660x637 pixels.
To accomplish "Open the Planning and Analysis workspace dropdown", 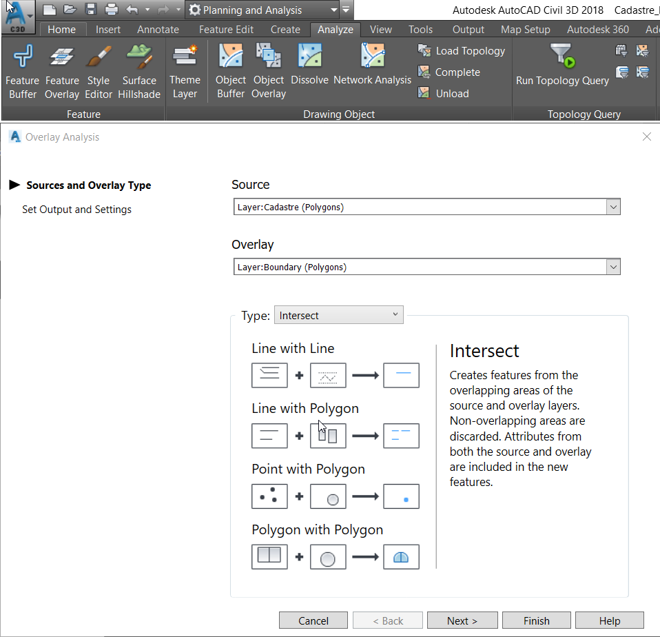I will coord(333,10).
